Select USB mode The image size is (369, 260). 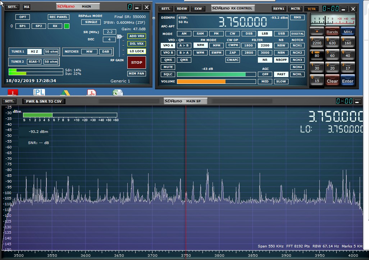281,34
